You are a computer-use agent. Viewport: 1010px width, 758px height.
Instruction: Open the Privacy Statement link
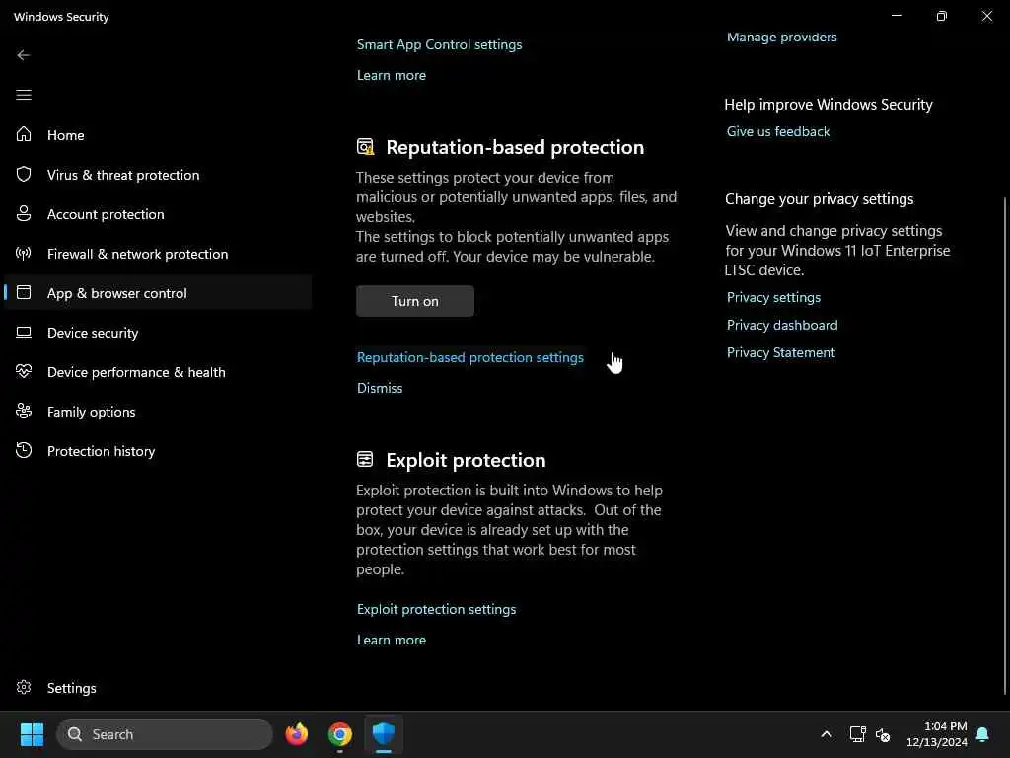[x=781, y=352]
